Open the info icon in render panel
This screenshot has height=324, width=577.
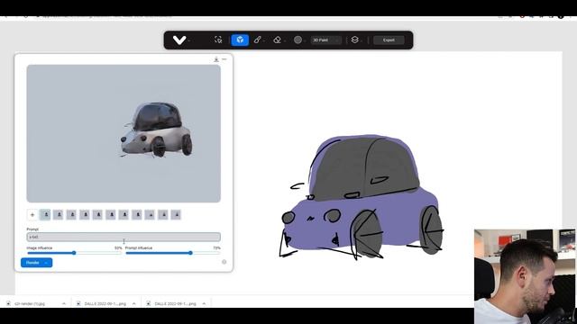[x=224, y=262]
